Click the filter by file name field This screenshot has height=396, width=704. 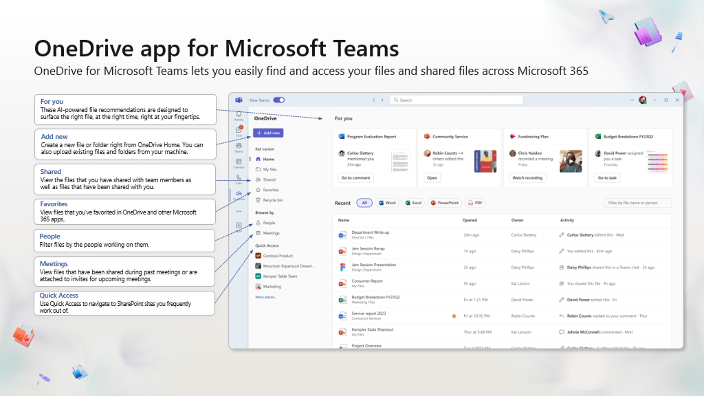(x=637, y=203)
